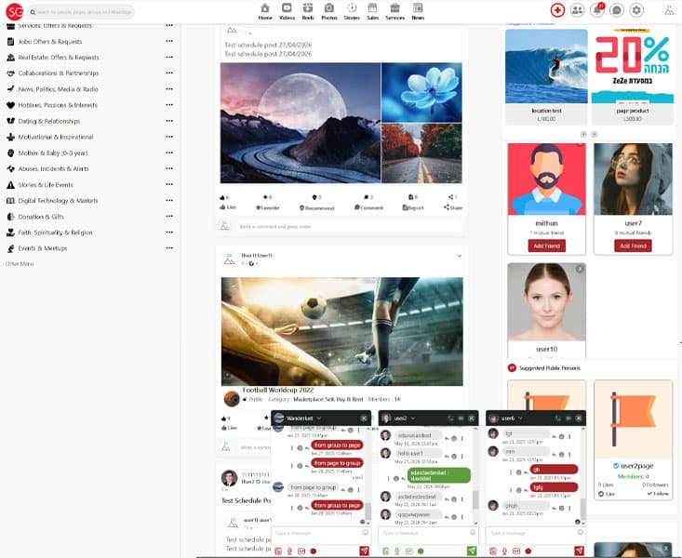Open the location test product thumbnail
Image resolution: width=682 pixels, height=558 pixels.
coord(547,67)
